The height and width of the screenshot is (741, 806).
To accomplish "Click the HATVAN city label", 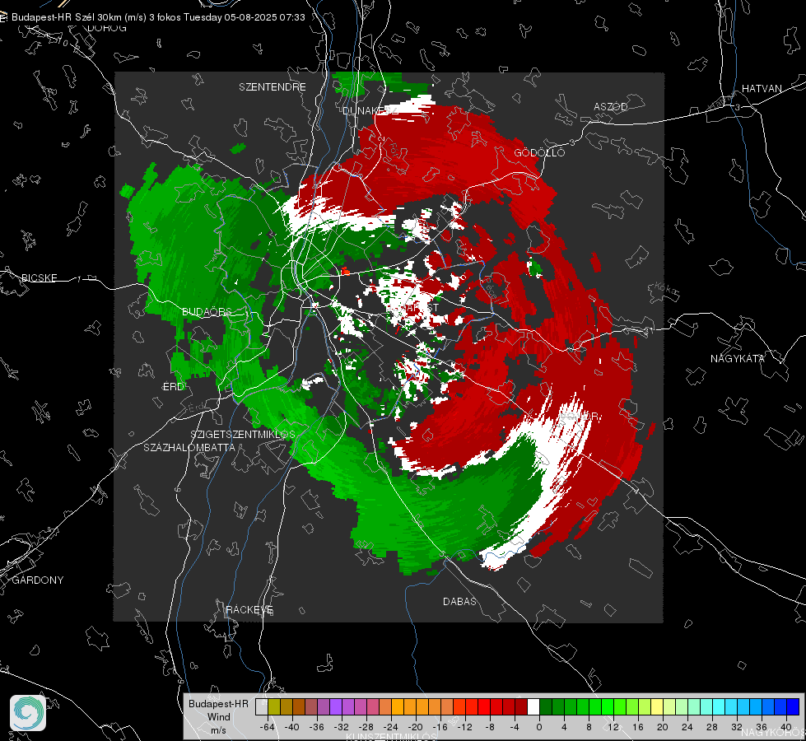I will [762, 88].
